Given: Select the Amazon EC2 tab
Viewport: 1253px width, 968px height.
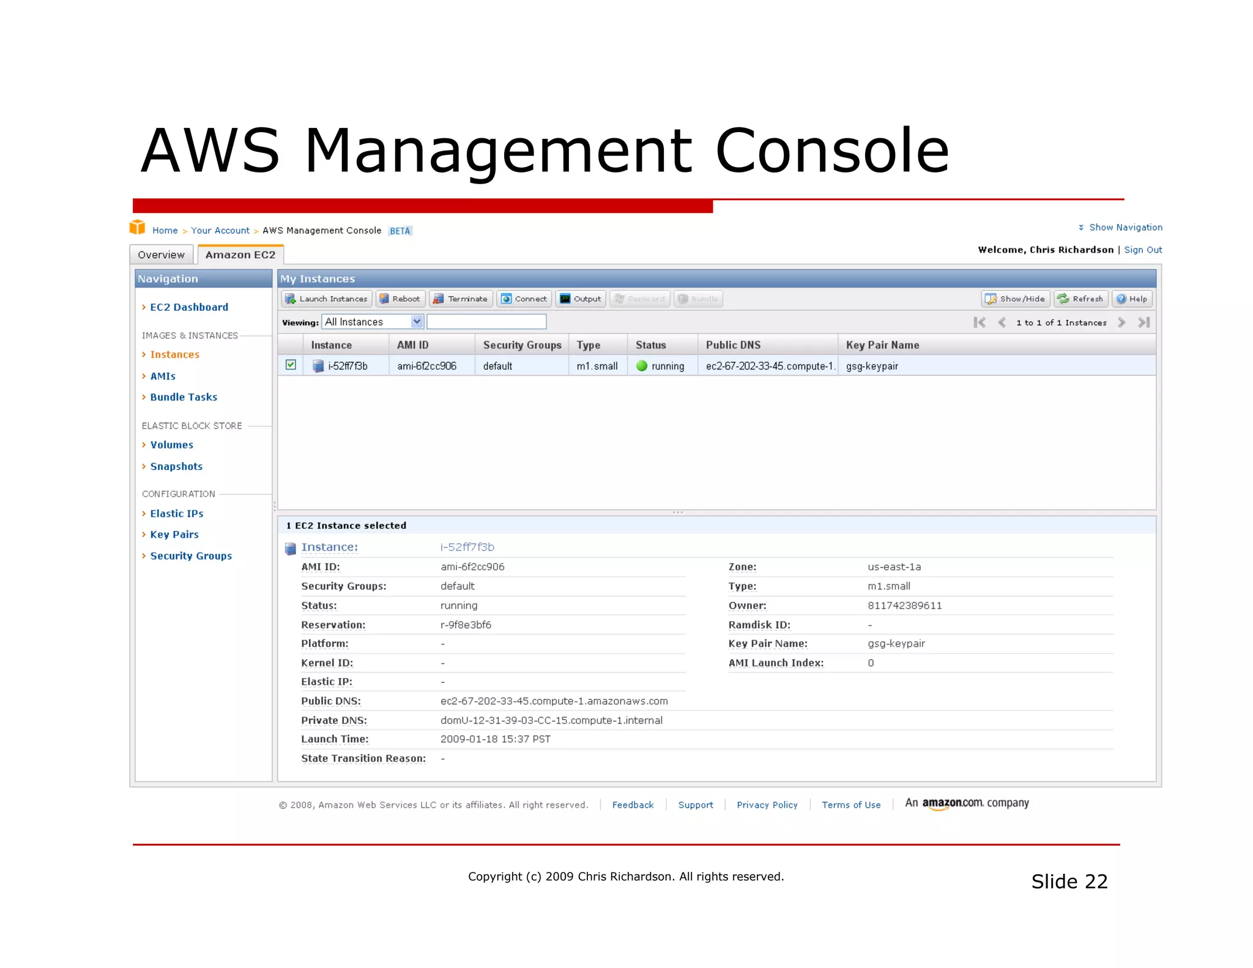Looking at the screenshot, I should click(x=240, y=255).
